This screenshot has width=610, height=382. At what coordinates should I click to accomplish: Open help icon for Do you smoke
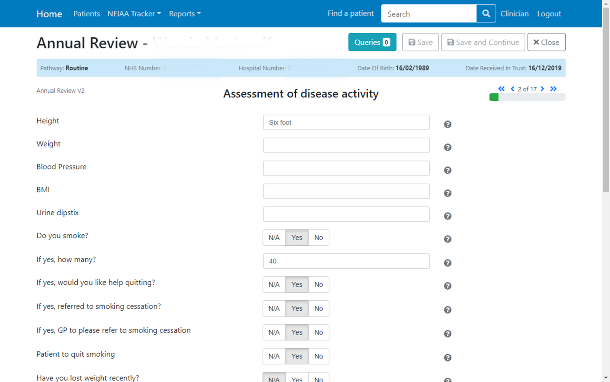pyautogui.click(x=448, y=239)
